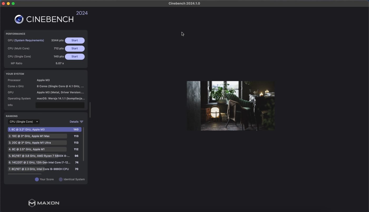Click the rendered room scene preview
The height and width of the screenshot is (212, 369).
coord(231,106)
